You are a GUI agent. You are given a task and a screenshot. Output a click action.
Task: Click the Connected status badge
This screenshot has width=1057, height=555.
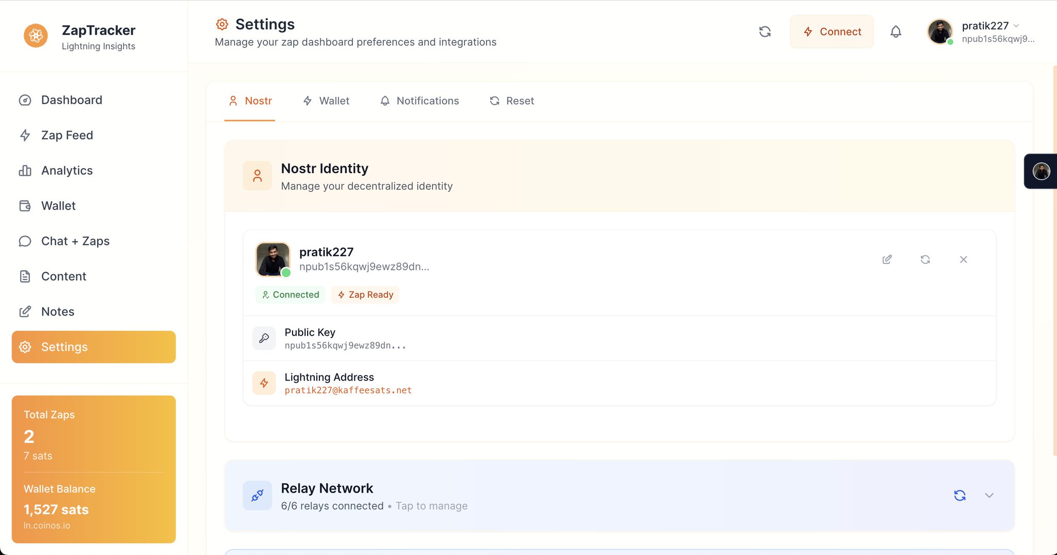291,295
